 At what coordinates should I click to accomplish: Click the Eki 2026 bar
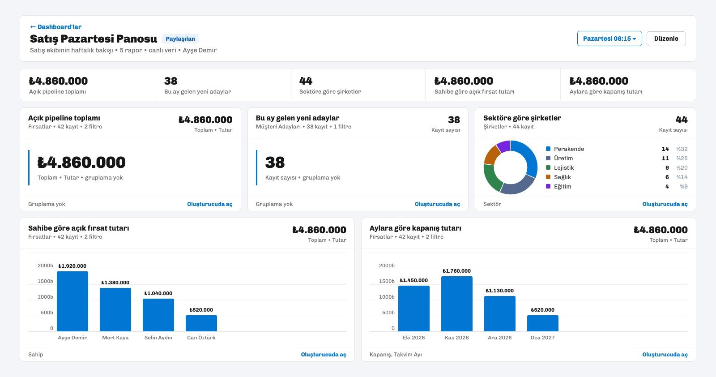[414, 308]
